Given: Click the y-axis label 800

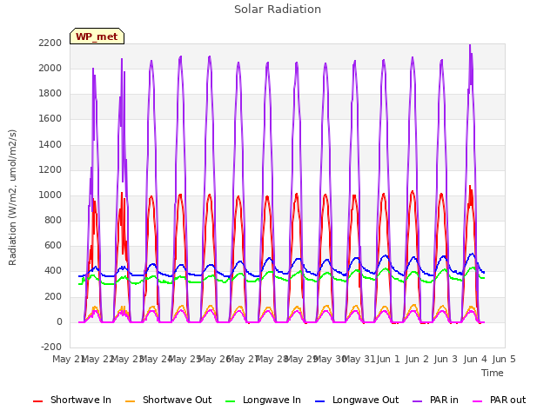Looking at the screenshot, I should point(53,220).
